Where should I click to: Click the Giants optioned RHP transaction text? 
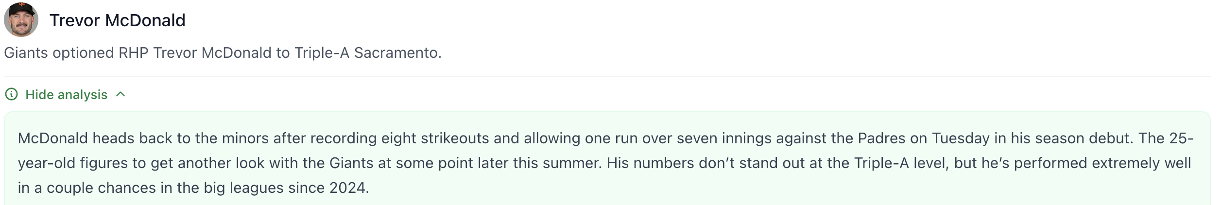(x=223, y=52)
